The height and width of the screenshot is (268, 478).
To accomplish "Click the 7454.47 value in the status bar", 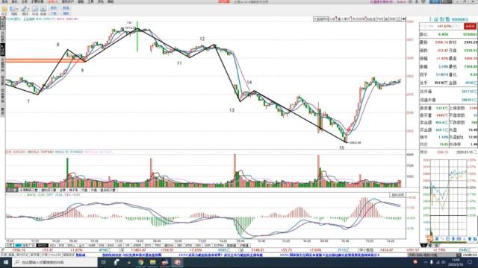I will click(386, 250).
